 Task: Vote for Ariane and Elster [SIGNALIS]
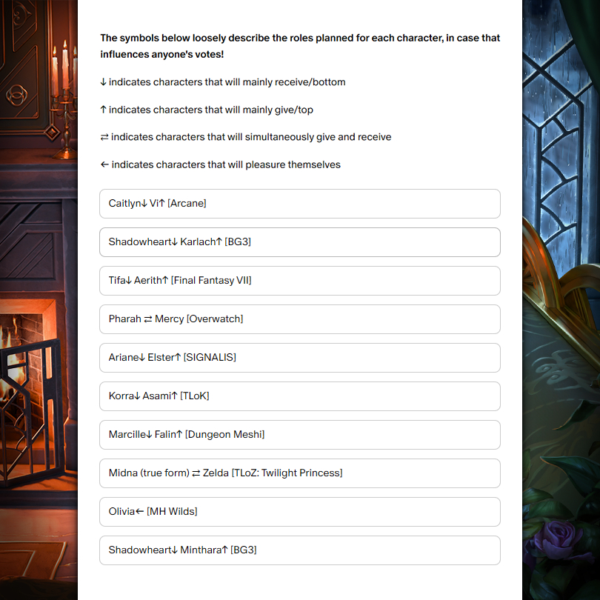(x=299, y=358)
